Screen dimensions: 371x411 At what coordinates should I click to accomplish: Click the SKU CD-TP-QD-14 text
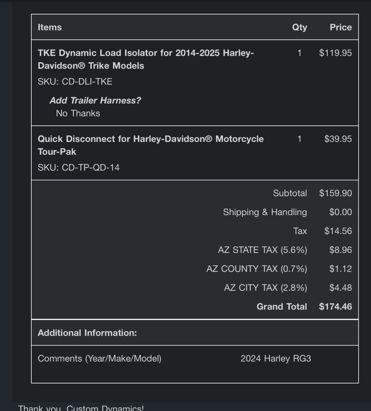click(x=78, y=167)
